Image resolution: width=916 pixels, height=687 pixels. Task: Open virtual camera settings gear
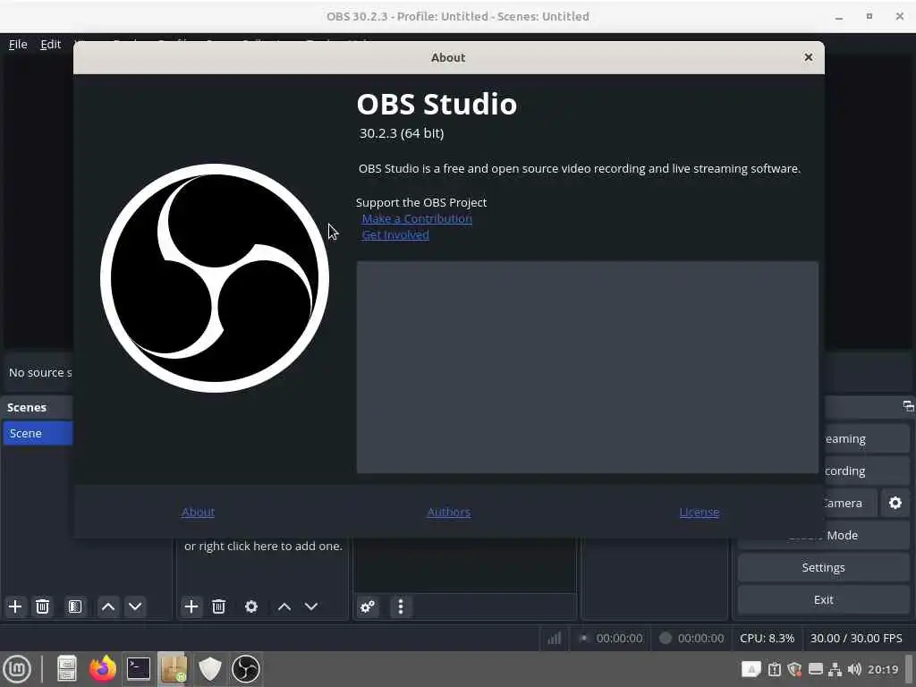click(x=895, y=503)
